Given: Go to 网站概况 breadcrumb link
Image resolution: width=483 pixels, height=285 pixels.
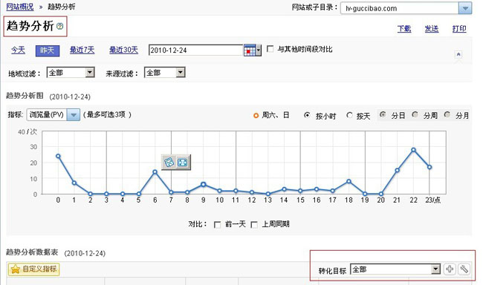Looking at the screenshot, I should pyautogui.click(x=20, y=7).
